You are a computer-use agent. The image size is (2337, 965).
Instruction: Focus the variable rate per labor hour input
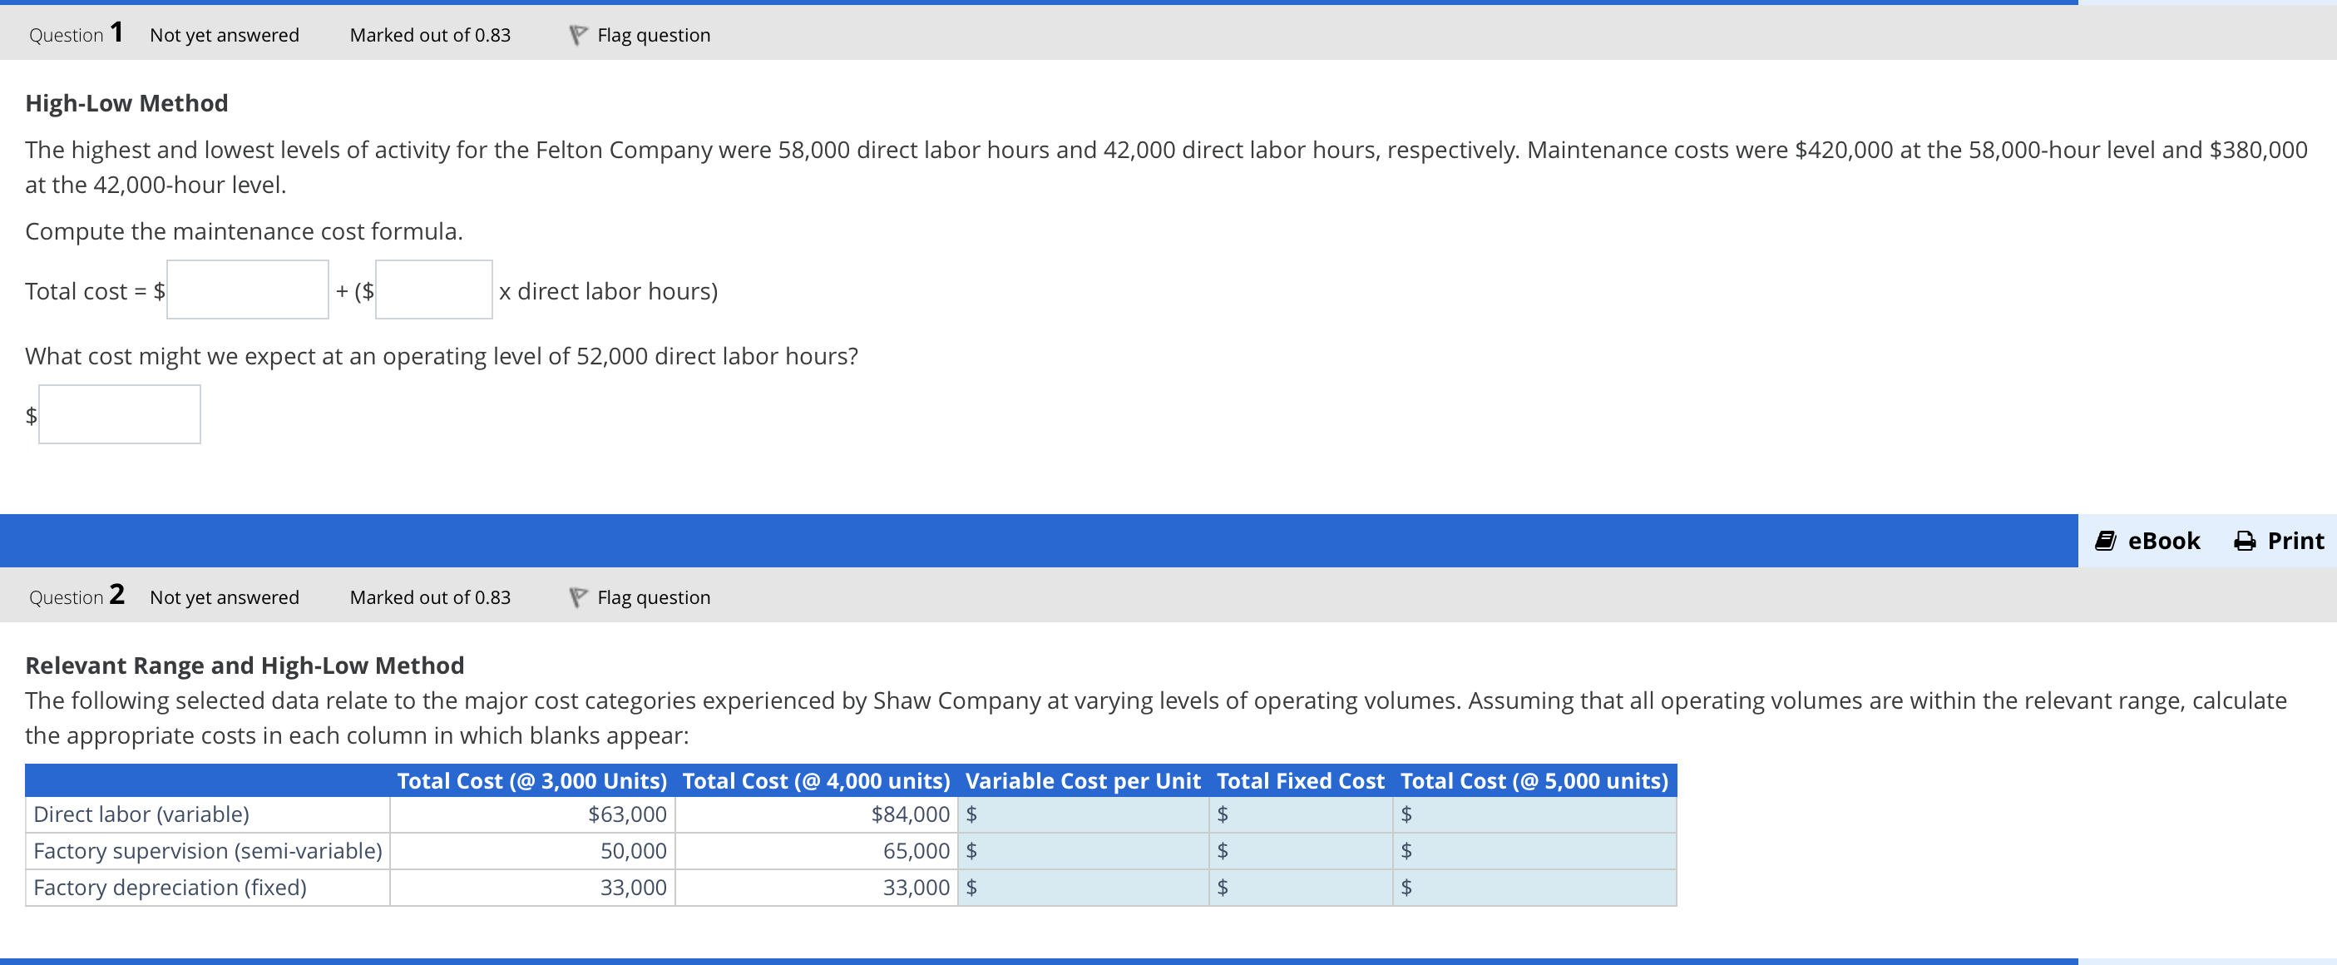pyautogui.click(x=433, y=289)
